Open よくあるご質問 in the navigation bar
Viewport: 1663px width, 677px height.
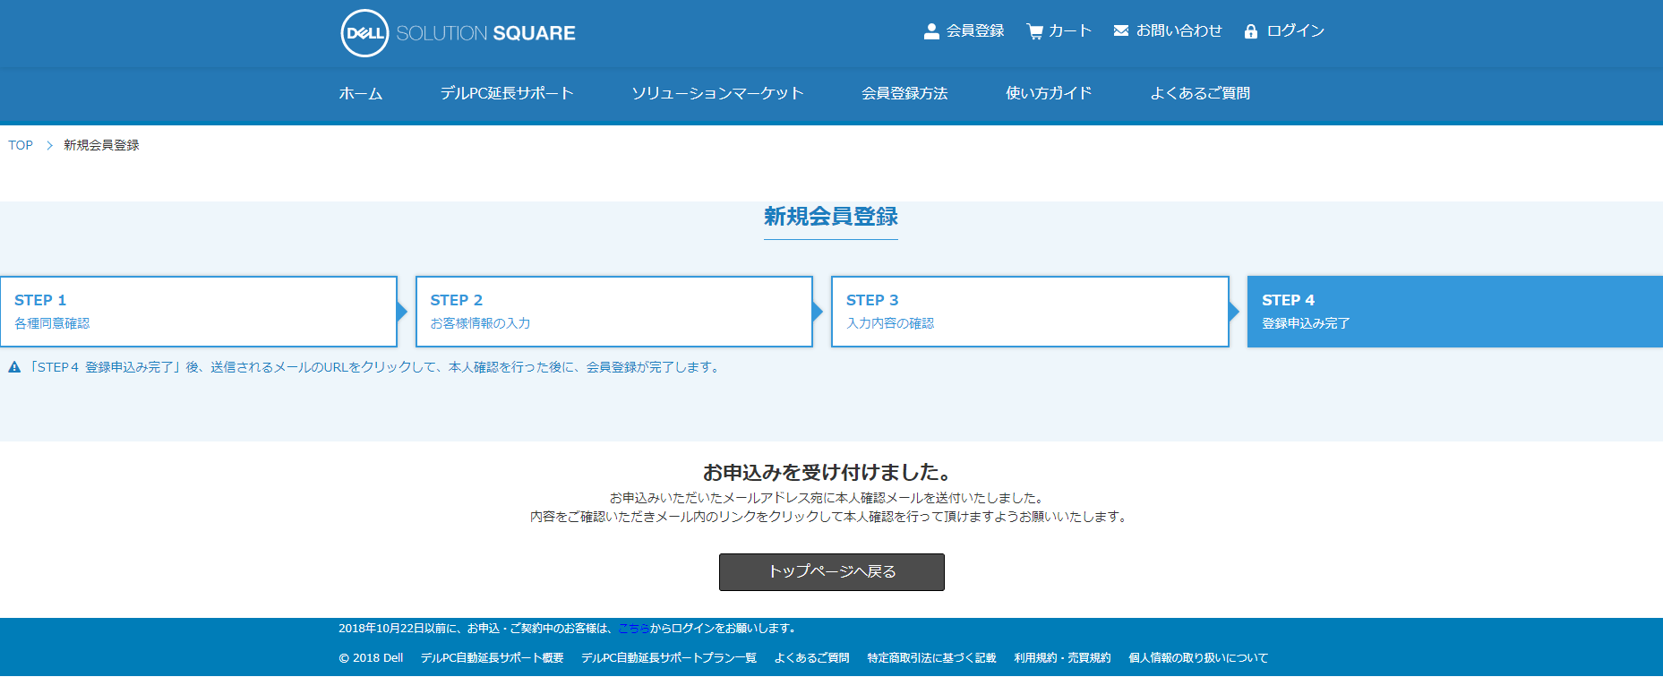[1200, 93]
